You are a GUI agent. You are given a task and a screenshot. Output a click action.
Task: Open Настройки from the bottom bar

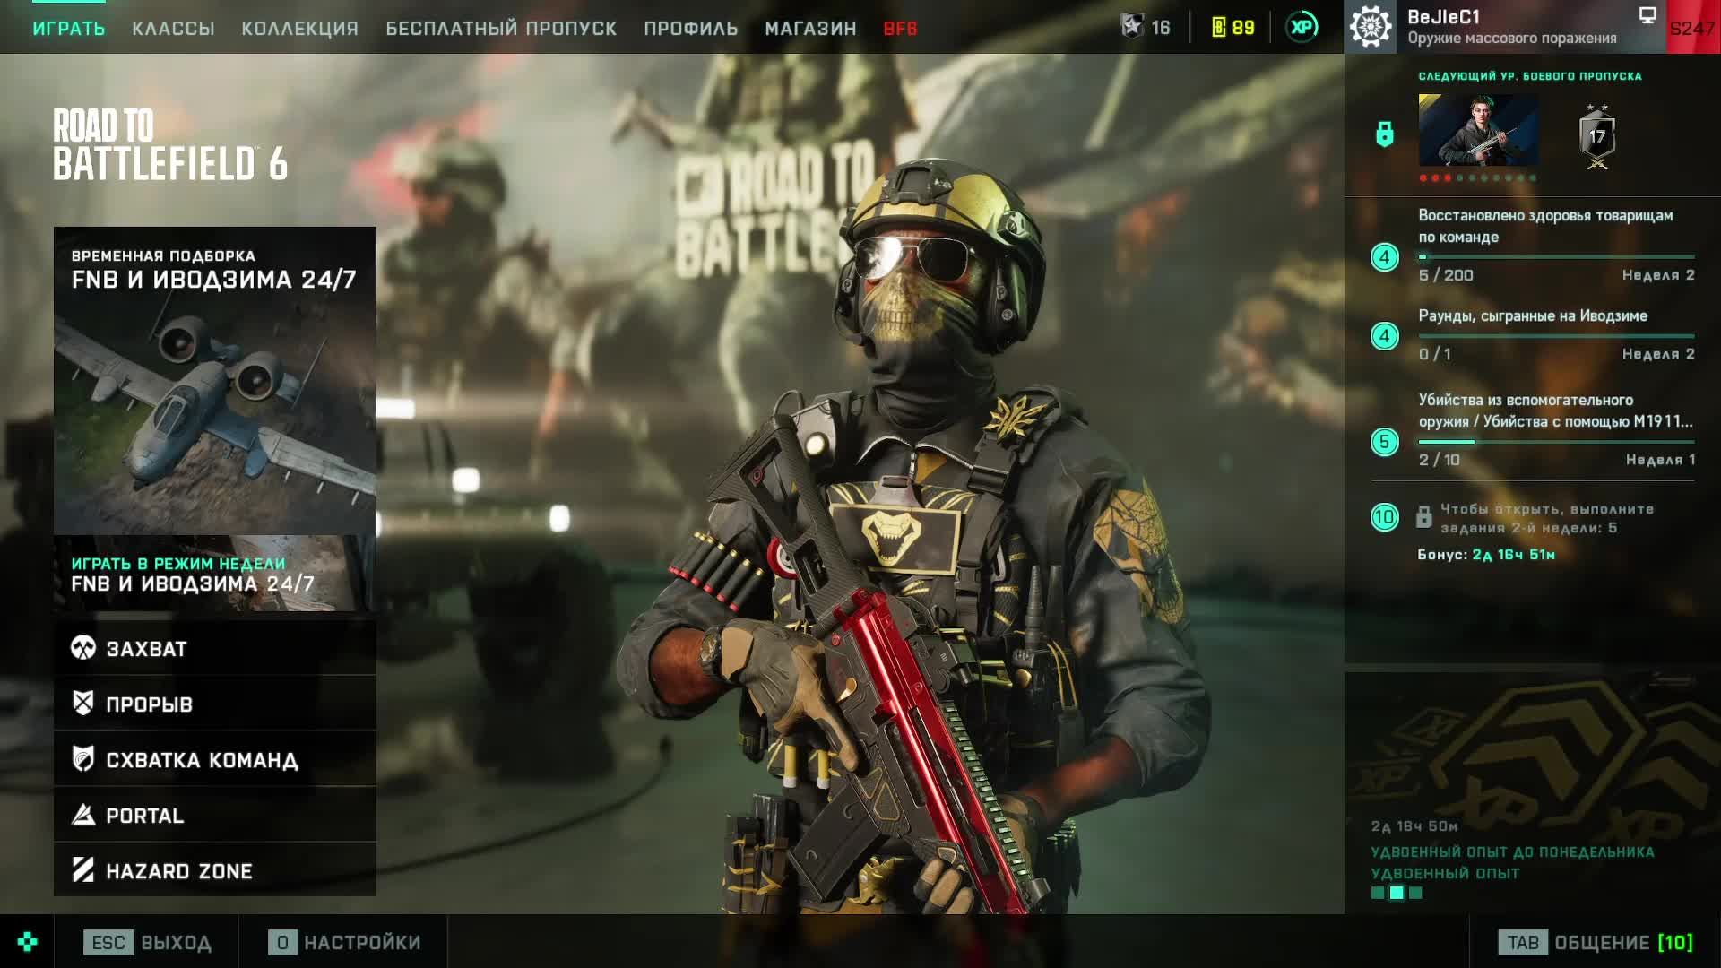(x=345, y=942)
